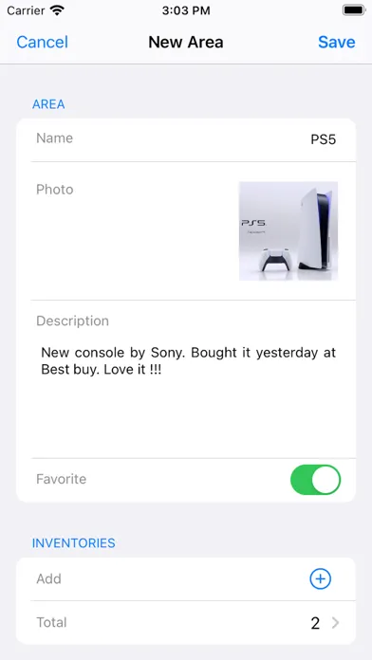The image size is (372, 660).
Task: Tap the Favorite label
Action: (61, 479)
